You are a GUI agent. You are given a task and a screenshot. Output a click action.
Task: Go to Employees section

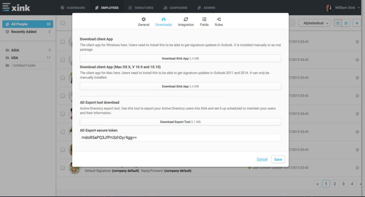coord(107,8)
